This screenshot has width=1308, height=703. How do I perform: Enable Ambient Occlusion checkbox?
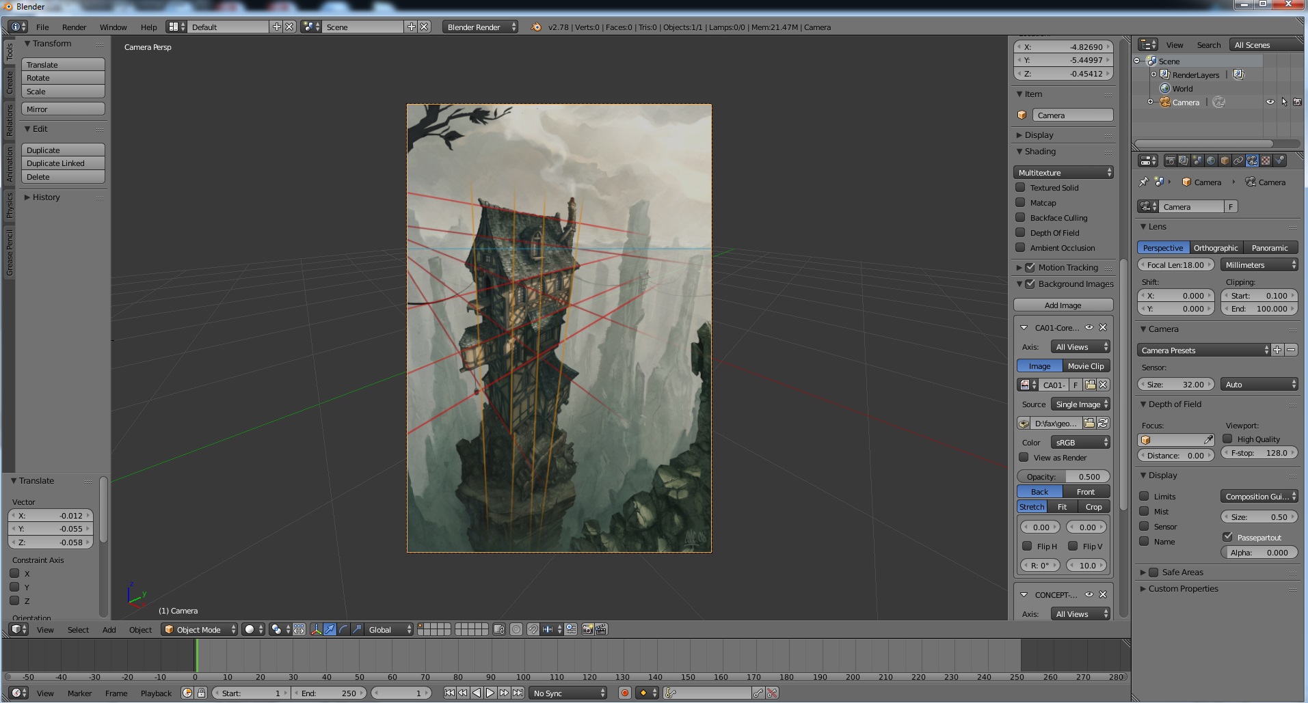1020,247
